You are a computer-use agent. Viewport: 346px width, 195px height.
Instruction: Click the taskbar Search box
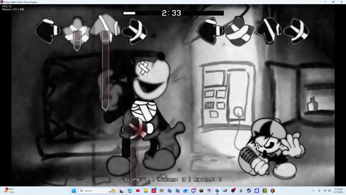tap(98, 191)
